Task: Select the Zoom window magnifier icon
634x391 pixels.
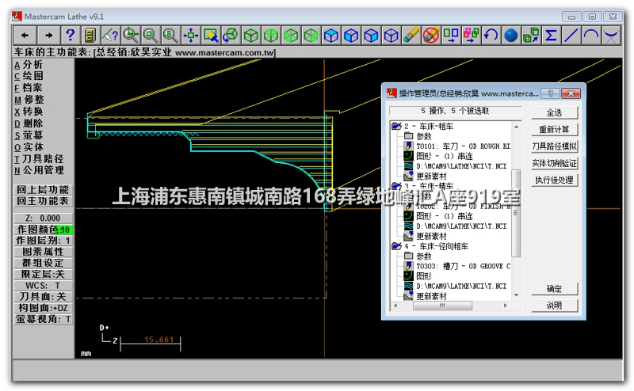Action: click(130, 35)
